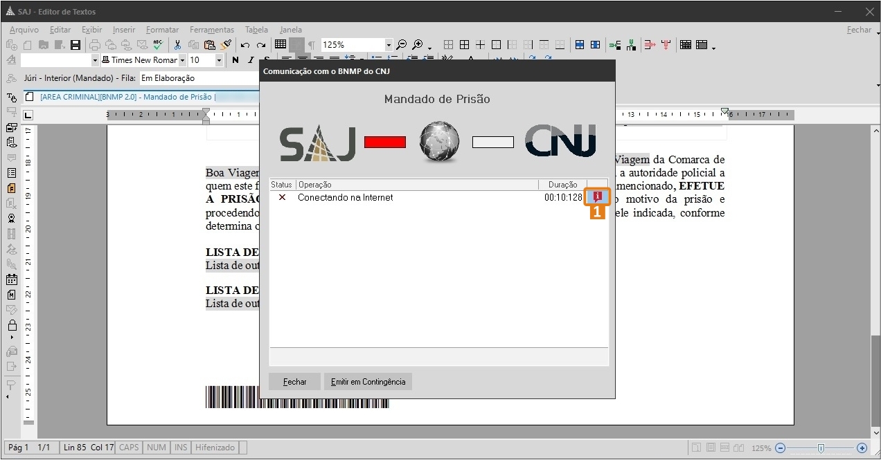Toggle italic I formatting button
Screen dimensions: 881x460
[251, 60]
